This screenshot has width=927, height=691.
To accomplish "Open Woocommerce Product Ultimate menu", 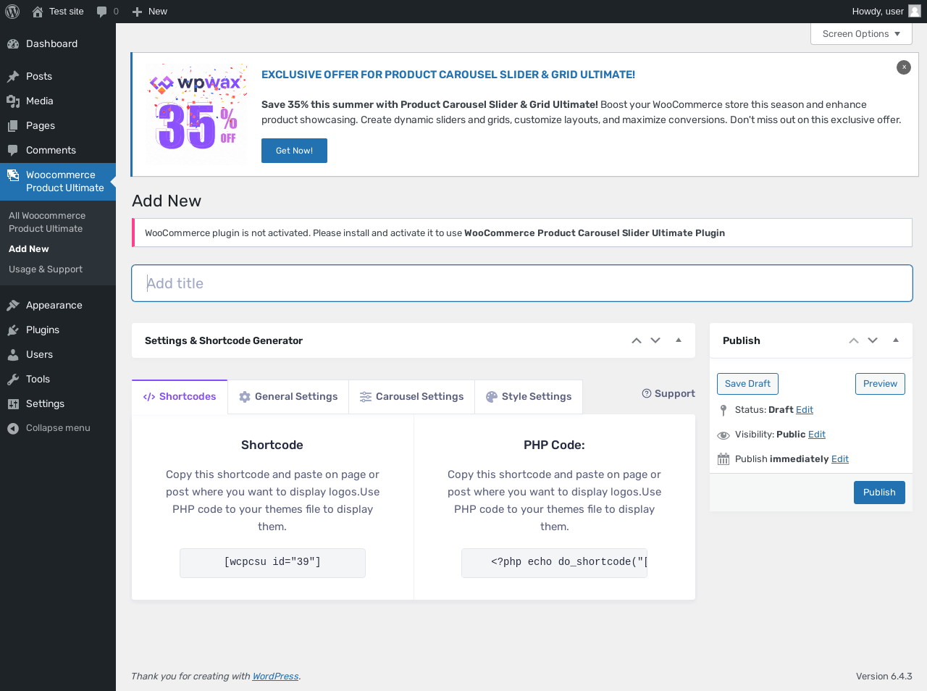I will click(58, 181).
